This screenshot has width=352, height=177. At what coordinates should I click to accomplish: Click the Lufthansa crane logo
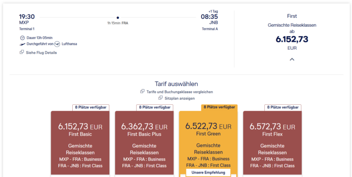coord(57,44)
